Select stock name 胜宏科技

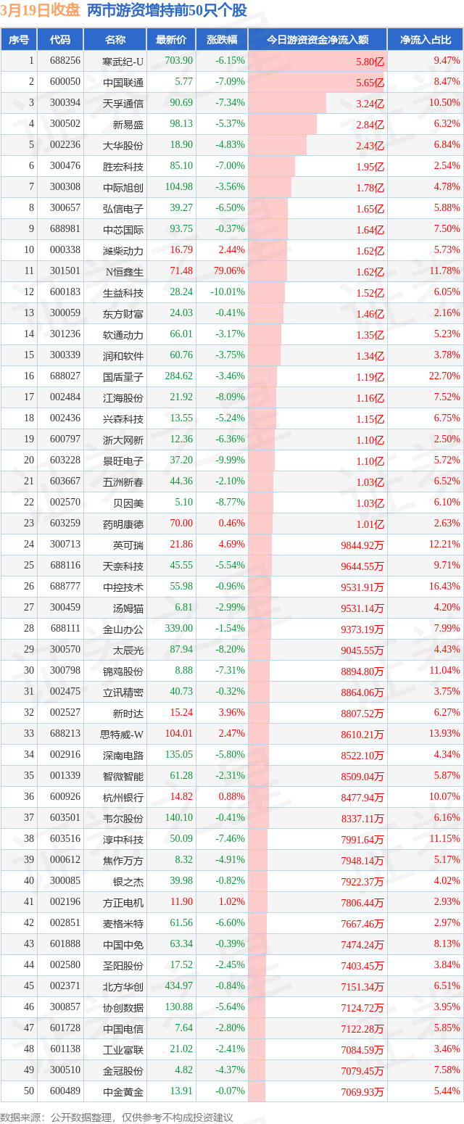[x=123, y=167]
